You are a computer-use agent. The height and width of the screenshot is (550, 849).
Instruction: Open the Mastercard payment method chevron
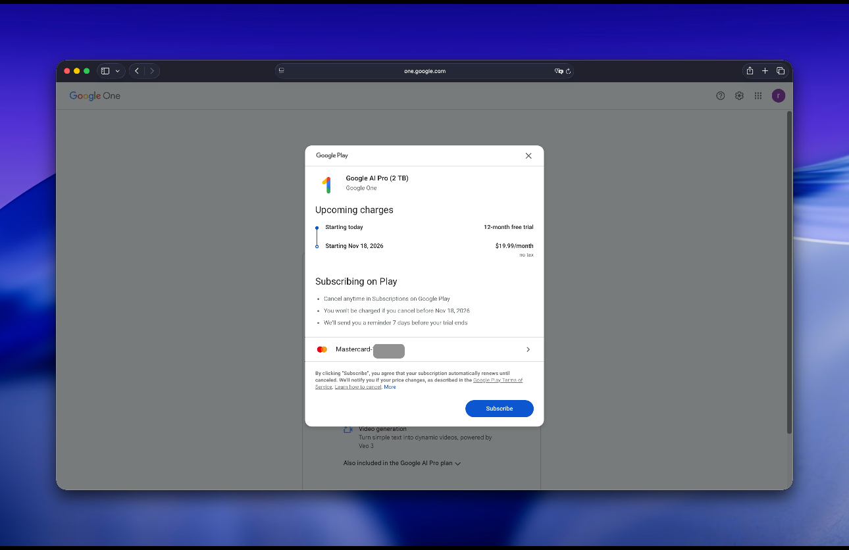coord(528,350)
